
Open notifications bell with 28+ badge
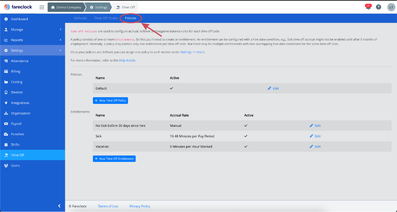click(x=368, y=7)
